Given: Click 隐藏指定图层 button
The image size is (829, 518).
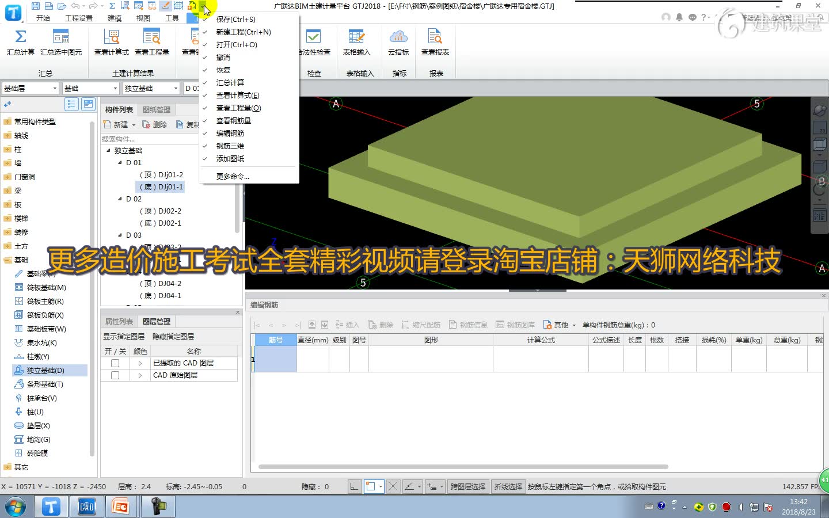Looking at the screenshot, I should tap(173, 337).
